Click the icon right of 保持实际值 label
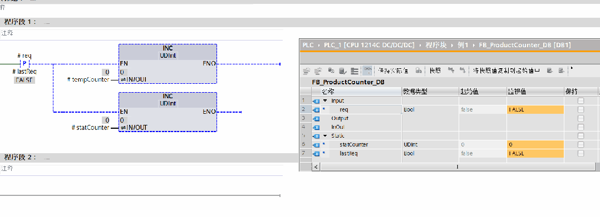600x217 pixels. click(419, 70)
